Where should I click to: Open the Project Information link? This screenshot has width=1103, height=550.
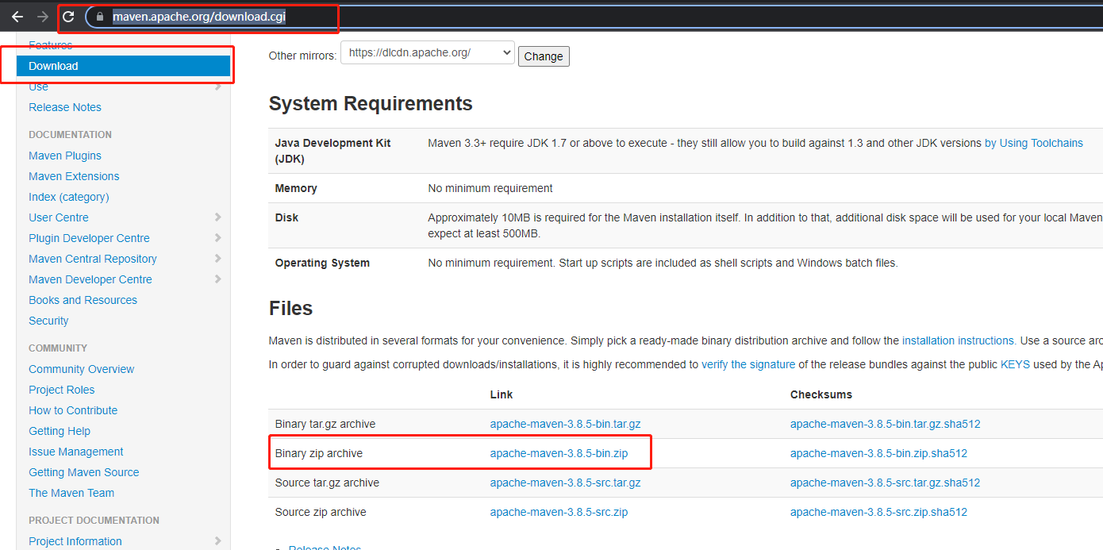point(75,541)
